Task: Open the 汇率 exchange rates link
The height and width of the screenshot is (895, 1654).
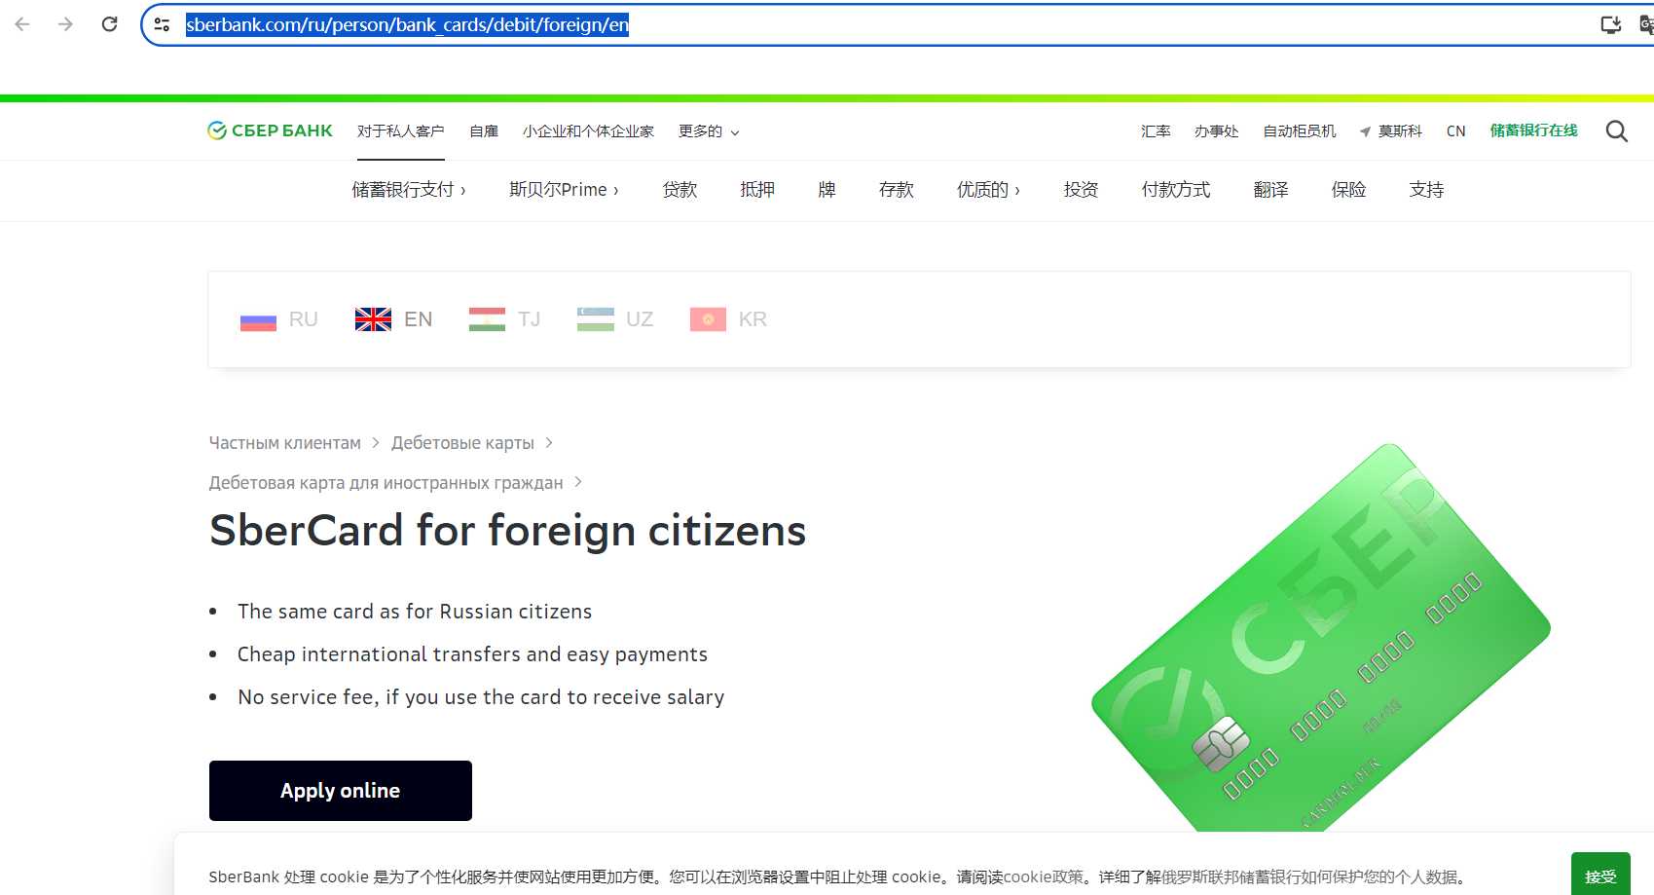Action: coord(1156,131)
